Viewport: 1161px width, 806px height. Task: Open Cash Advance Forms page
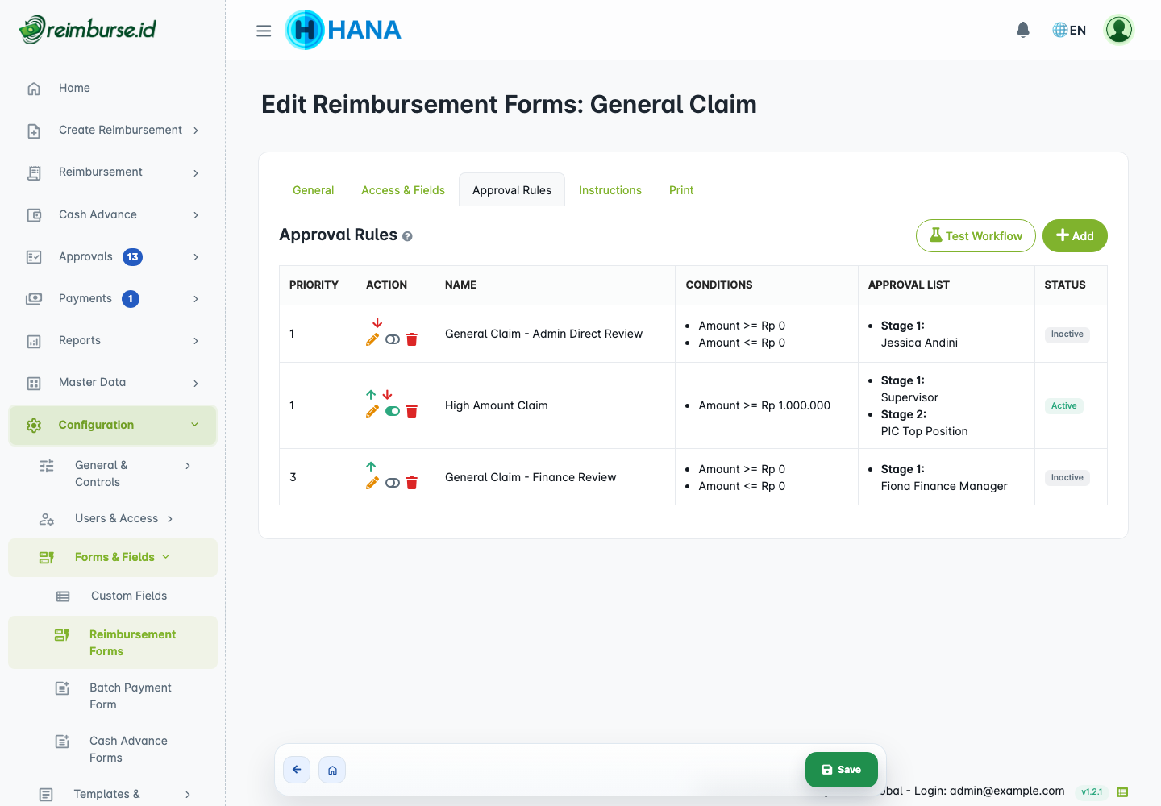113,749
